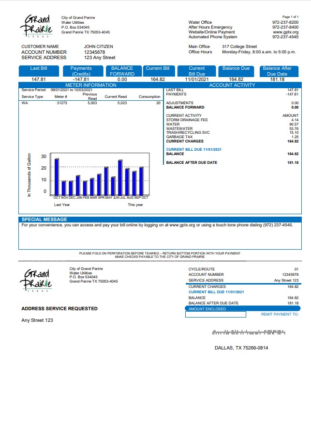Click inside the Amount Enclosed box
Image resolution: width=311 pixels, height=444 pixels.
(216, 314)
